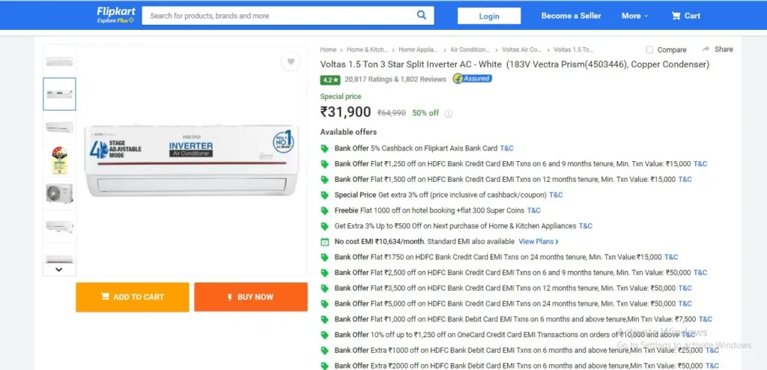Open T&C for Flat ₹1,250 off offer

(x=700, y=164)
